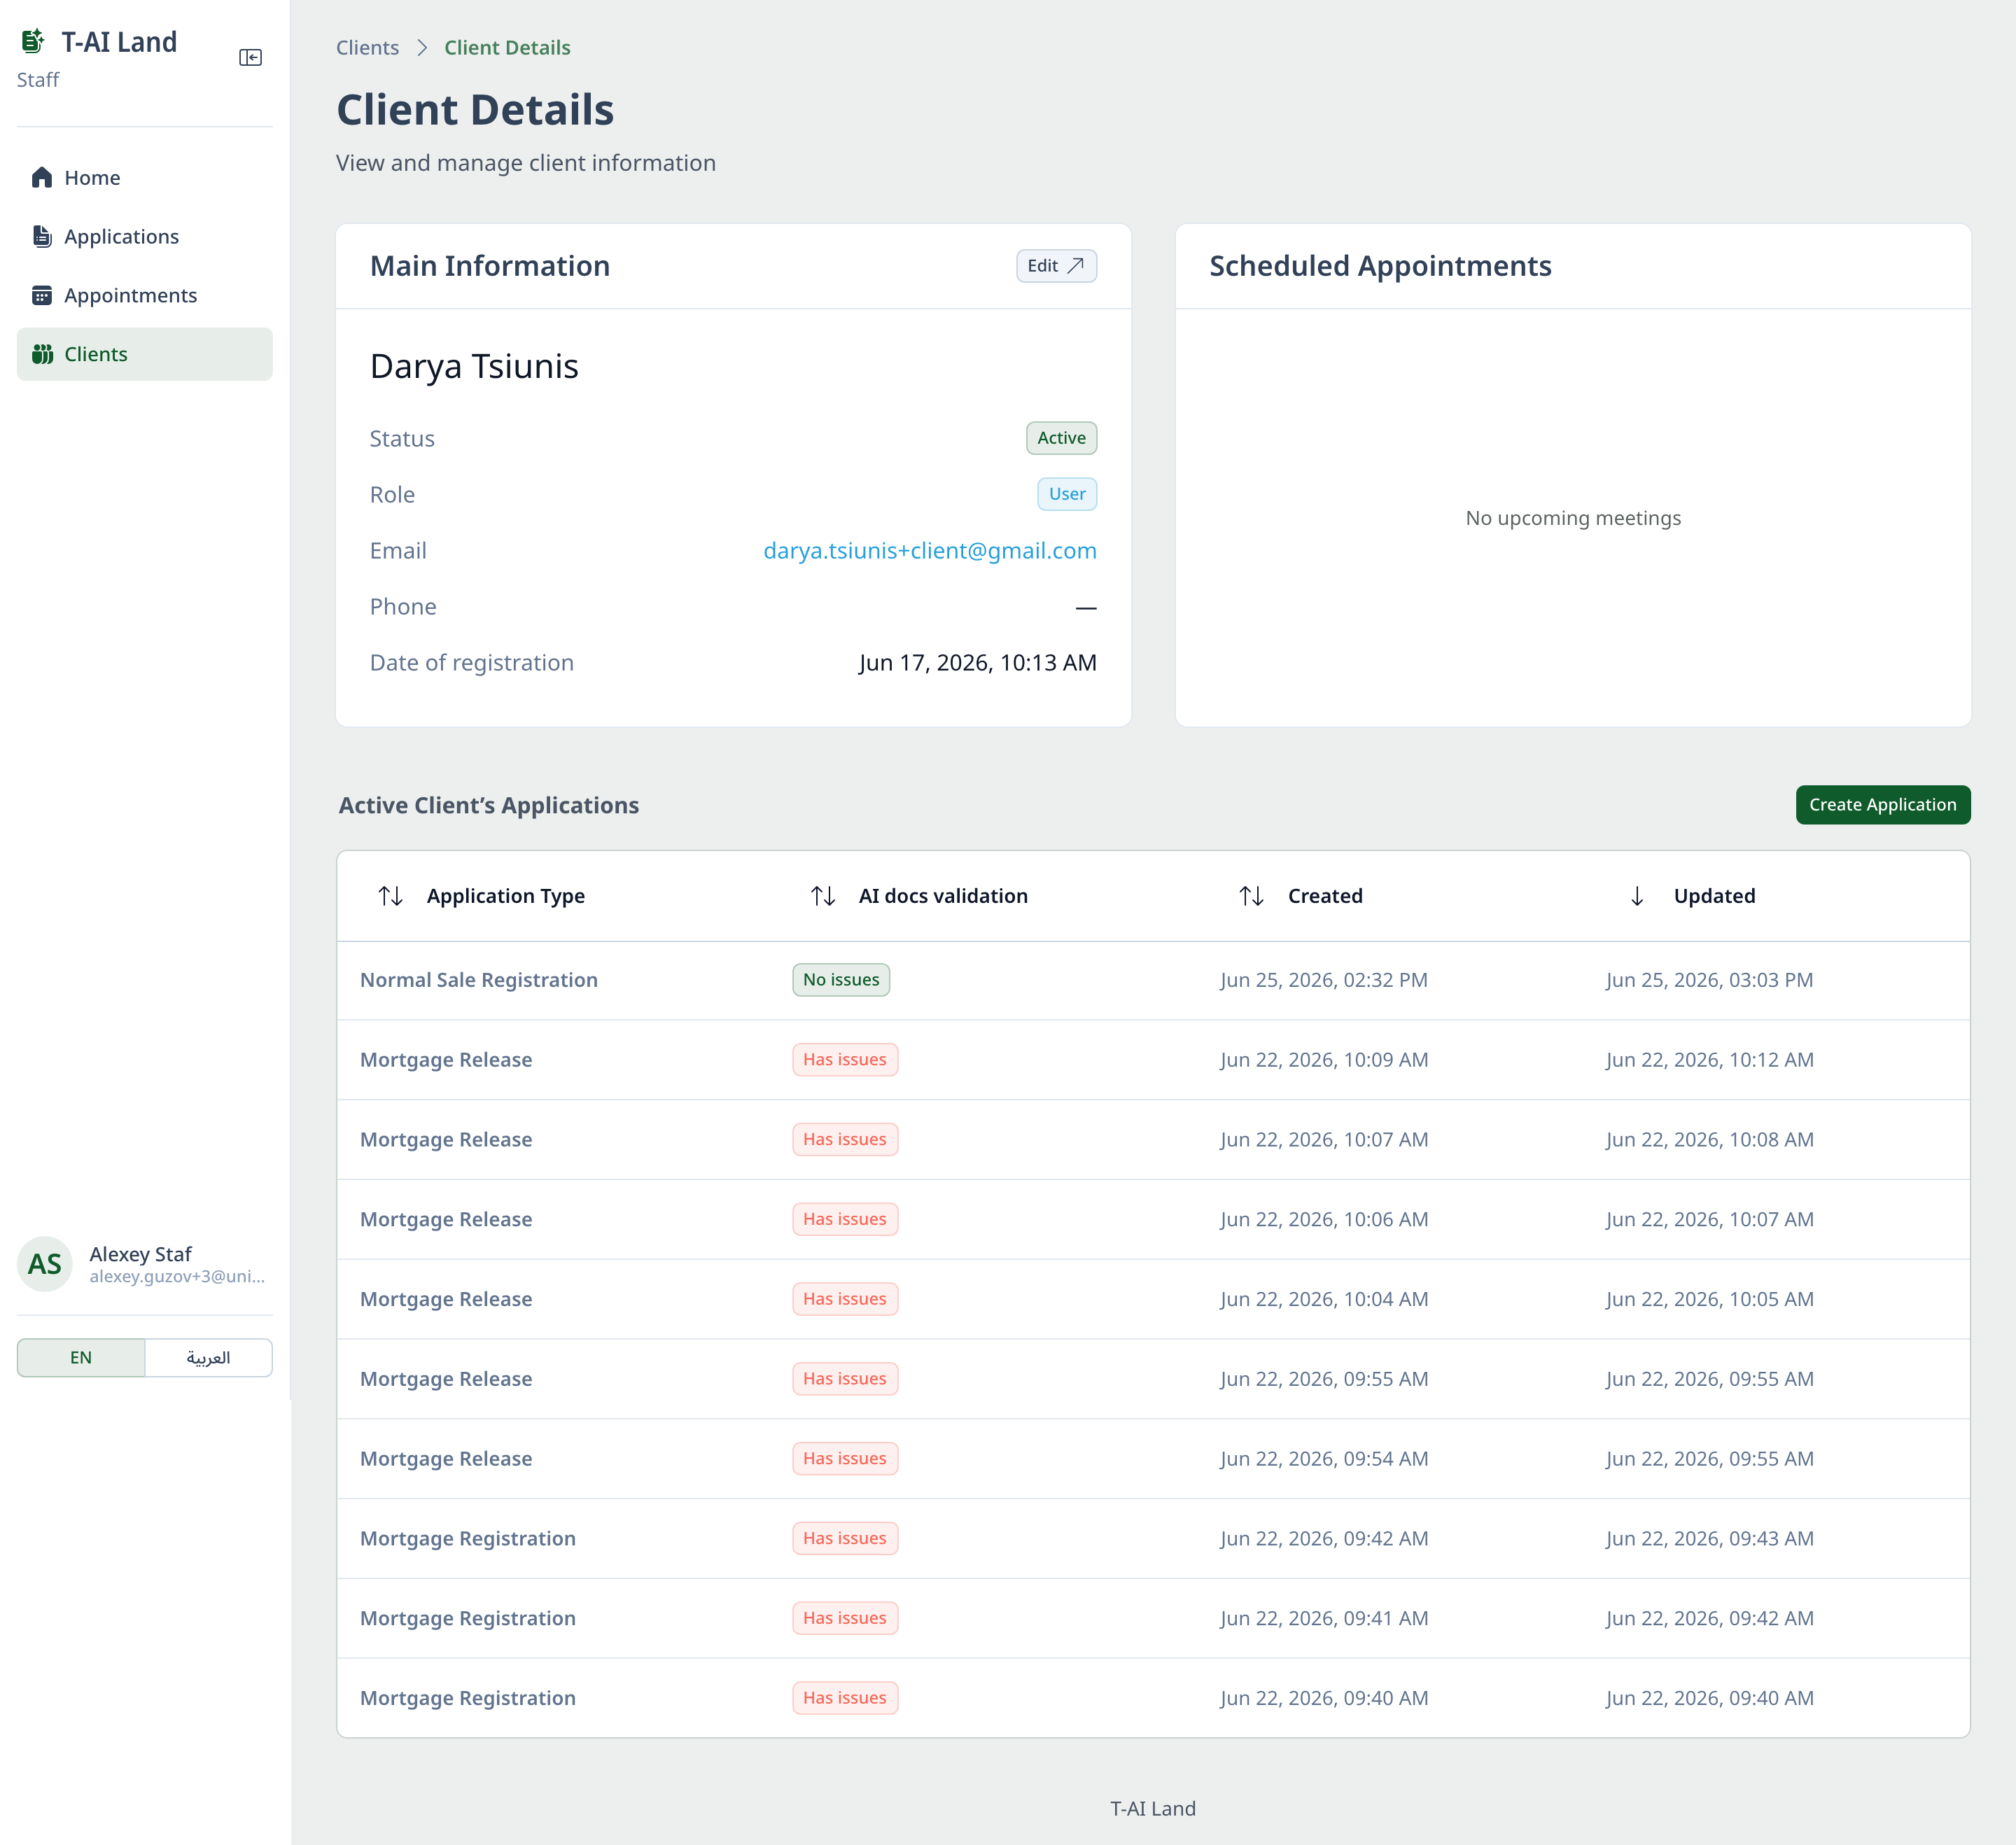Click the AI docs validation column header
Image resolution: width=2016 pixels, height=1845 pixels.
tap(943, 896)
